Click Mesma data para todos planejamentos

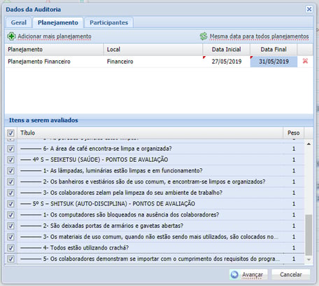point(259,36)
